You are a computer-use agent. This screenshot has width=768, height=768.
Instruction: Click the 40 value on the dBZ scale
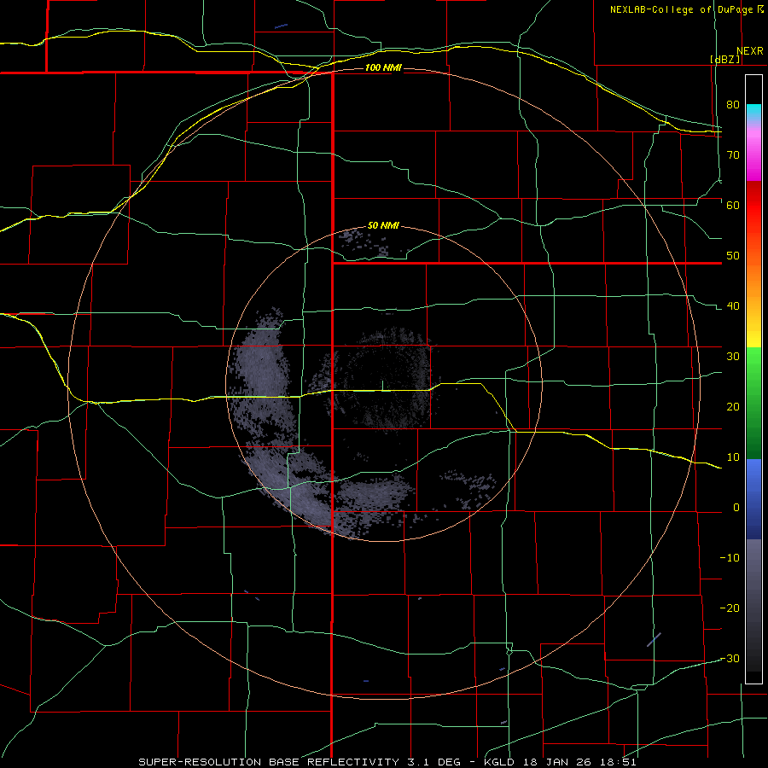[x=733, y=306]
